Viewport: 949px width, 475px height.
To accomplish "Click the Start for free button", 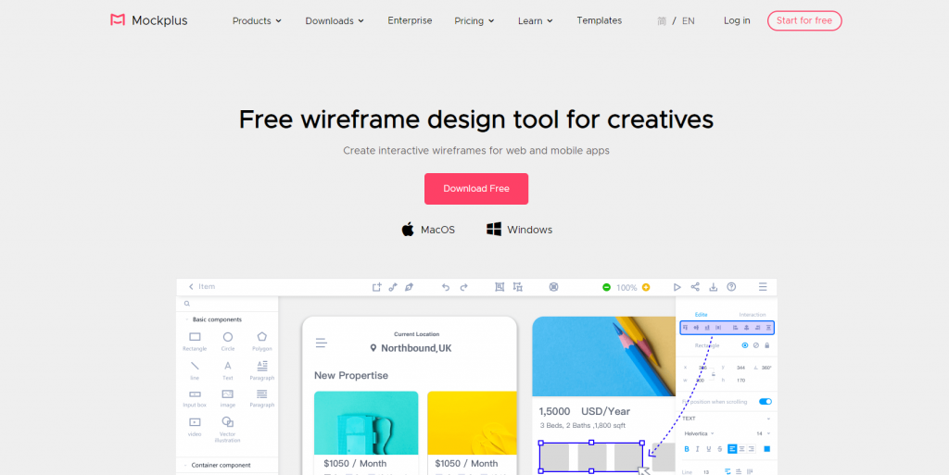I will (804, 20).
